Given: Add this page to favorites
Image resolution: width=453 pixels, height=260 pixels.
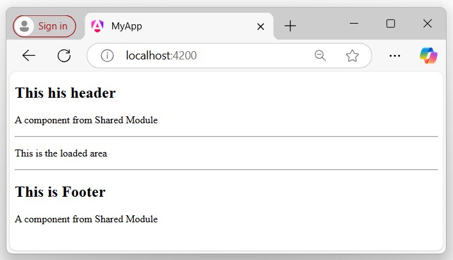Looking at the screenshot, I should pyautogui.click(x=352, y=56).
